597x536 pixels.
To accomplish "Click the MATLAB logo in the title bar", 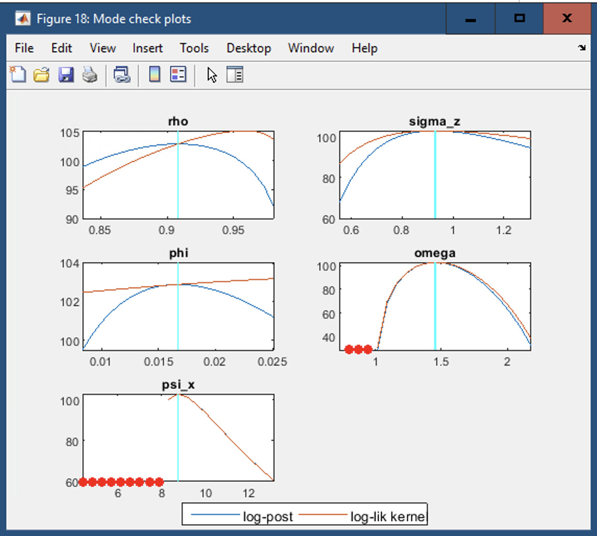I will point(23,18).
